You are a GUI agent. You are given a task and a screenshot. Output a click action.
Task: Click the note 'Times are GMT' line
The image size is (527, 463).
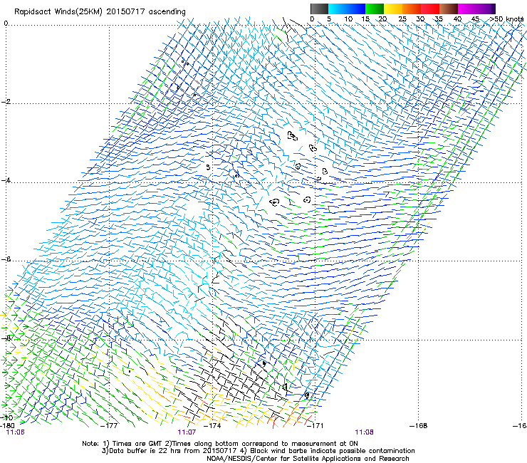[220, 444]
